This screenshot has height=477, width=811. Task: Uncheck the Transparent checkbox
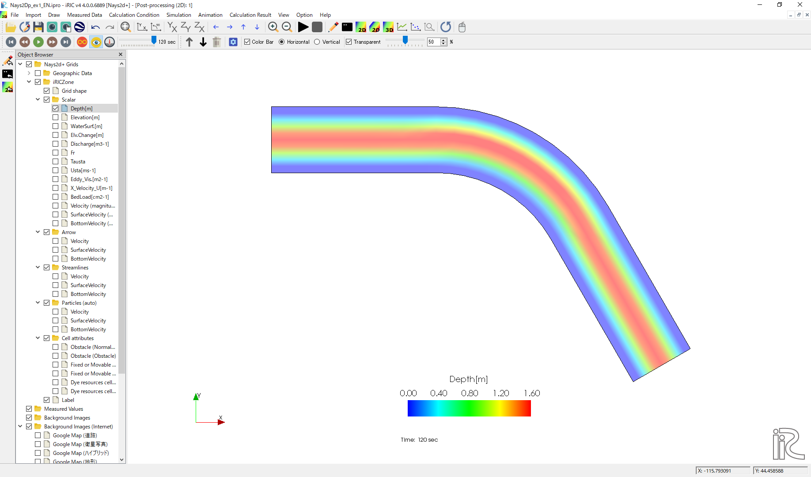click(x=349, y=42)
